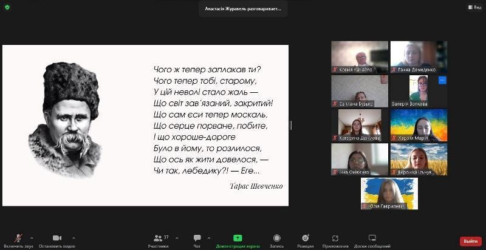Start recording with Запись button
The image size is (486, 250).
(x=276, y=238)
